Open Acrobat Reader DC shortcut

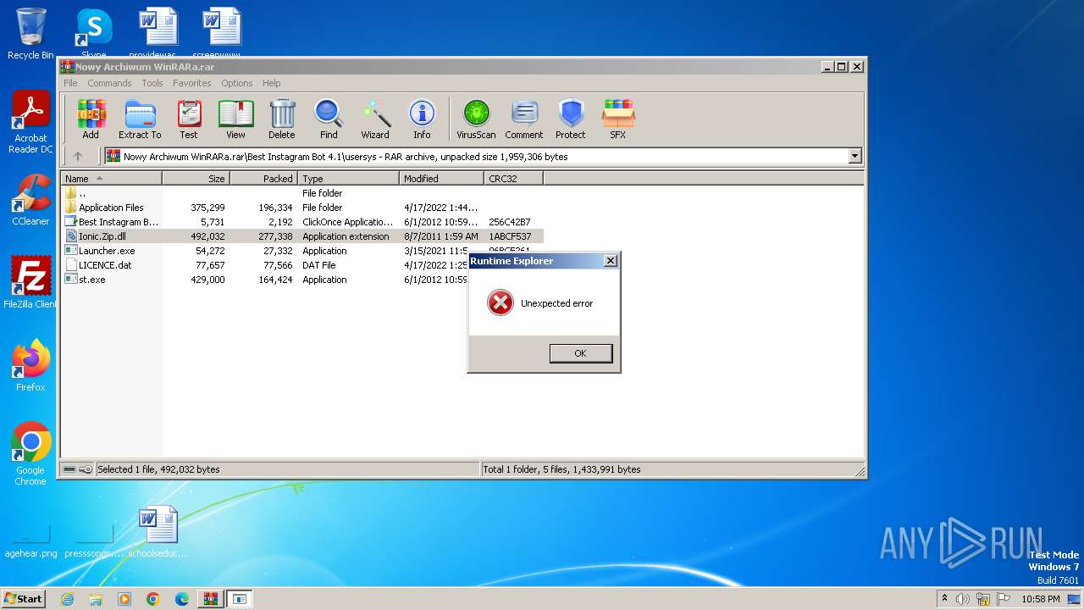(30, 123)
